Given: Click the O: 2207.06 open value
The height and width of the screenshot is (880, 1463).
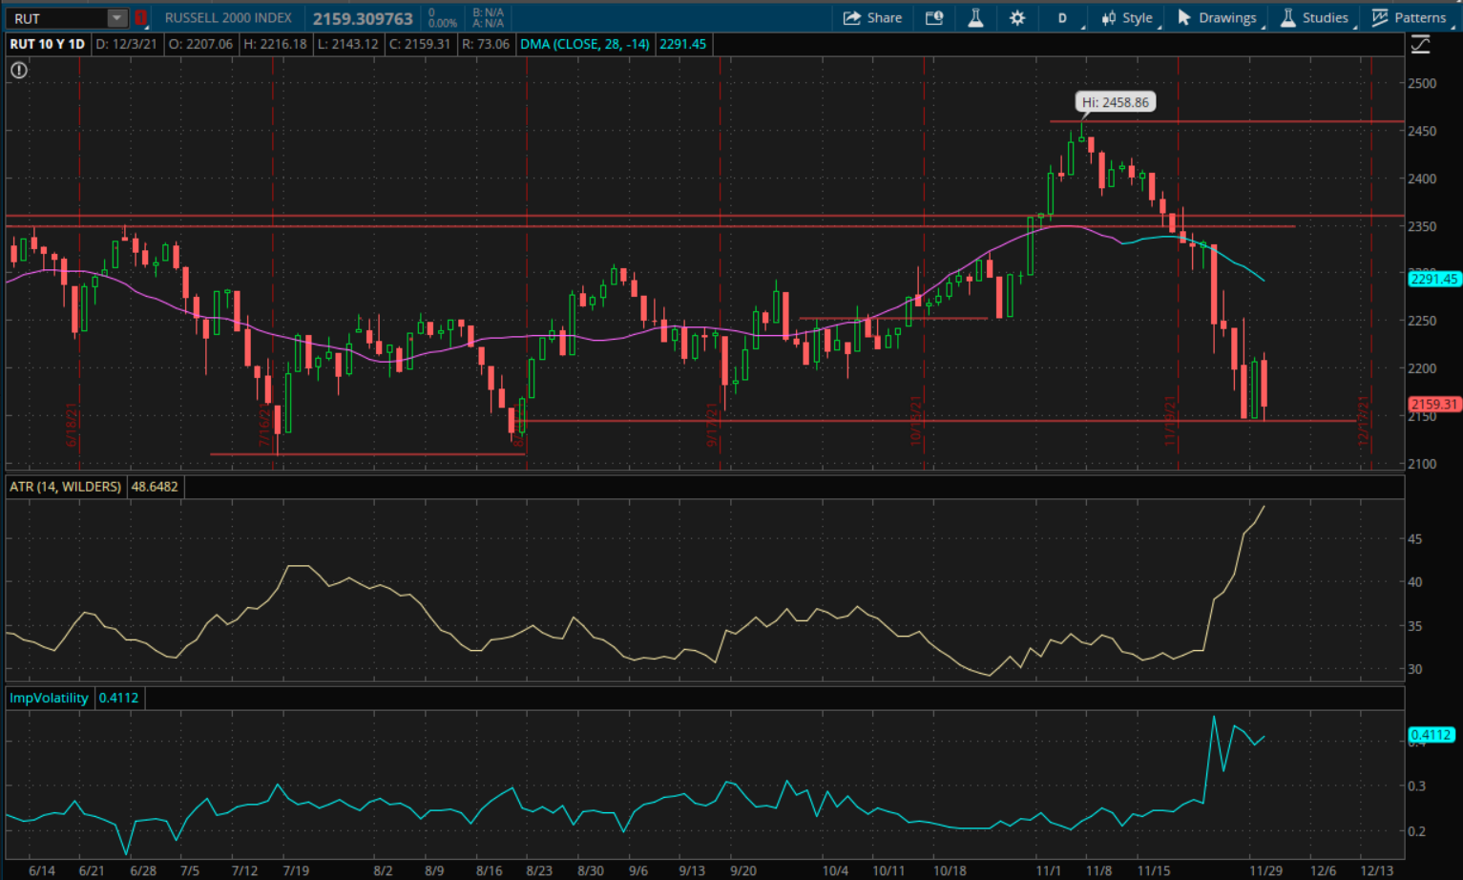Looking at the screenshot, I should coord(200,44).
